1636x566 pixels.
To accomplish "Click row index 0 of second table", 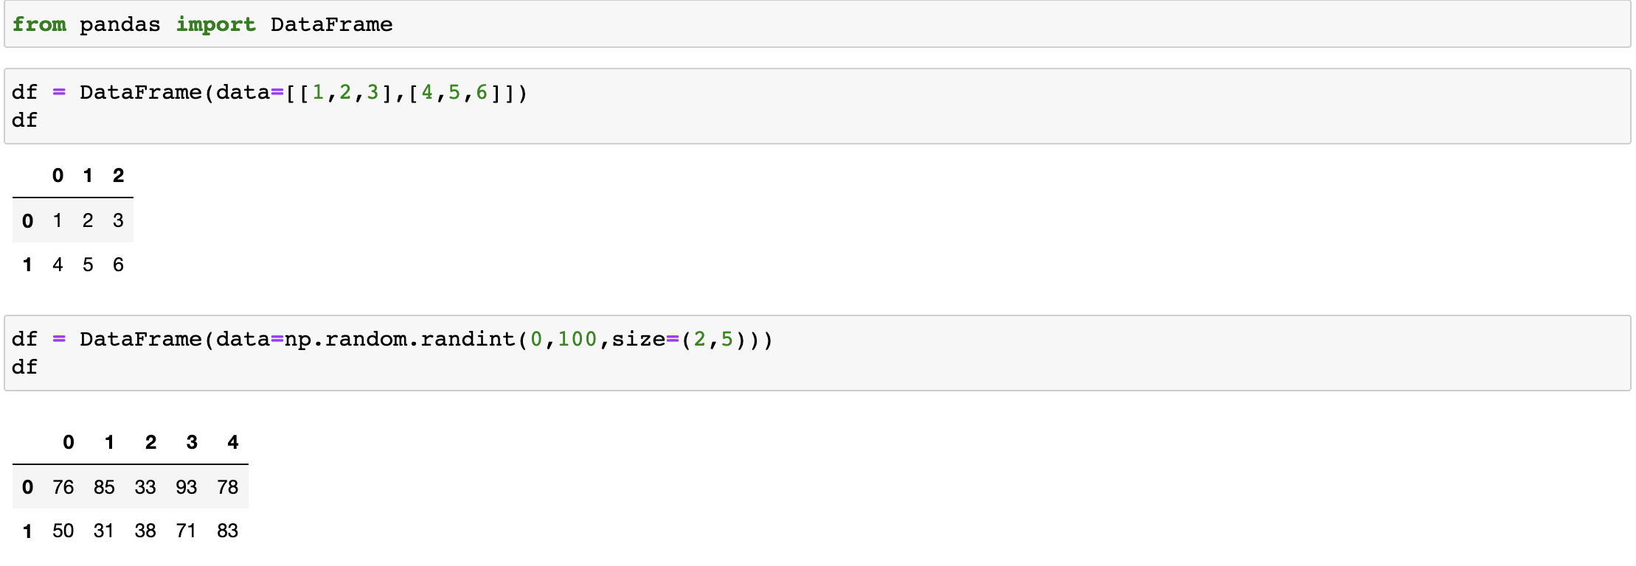I will [x=27, y=487].
